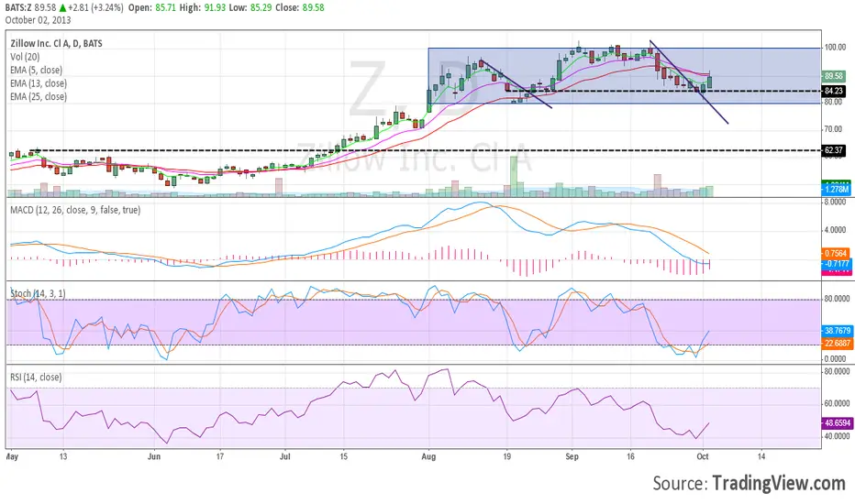Click the Jul label on time axis

pos(284,456)
